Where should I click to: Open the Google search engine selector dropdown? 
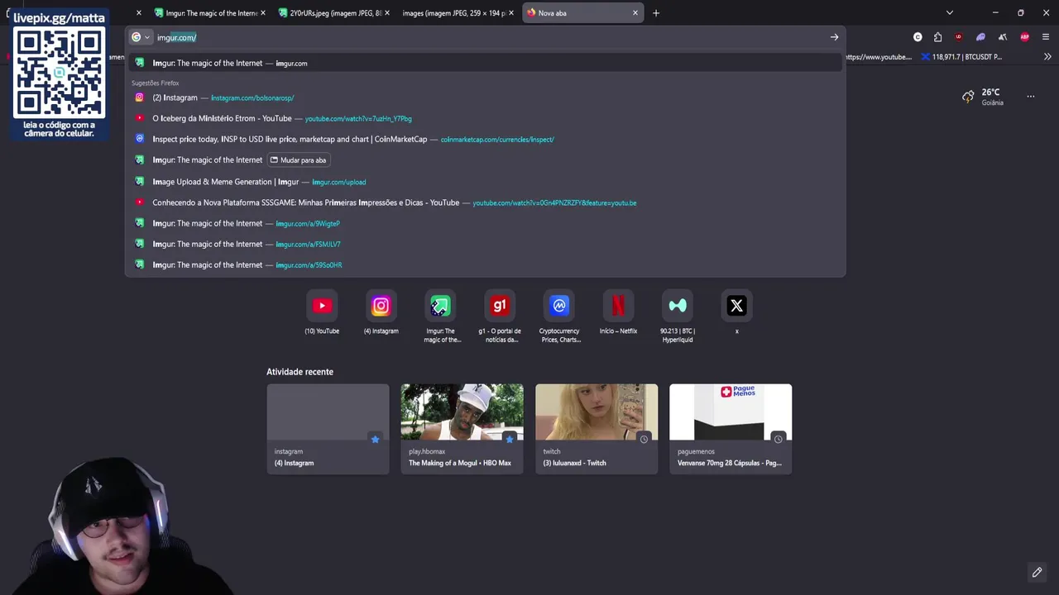click(141, 37)
